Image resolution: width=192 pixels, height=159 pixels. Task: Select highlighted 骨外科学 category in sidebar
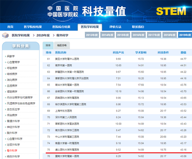[x=12, y=151]
